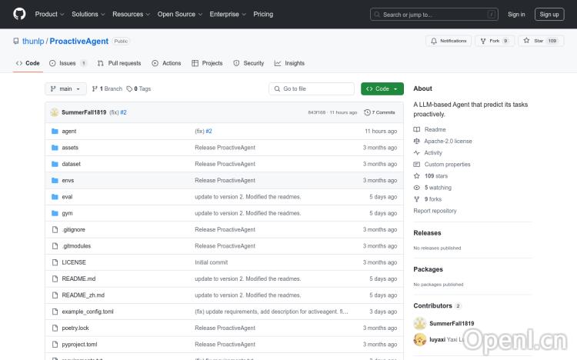Open the main branch dropdown

pyautogui.click(x=65, y=89)
